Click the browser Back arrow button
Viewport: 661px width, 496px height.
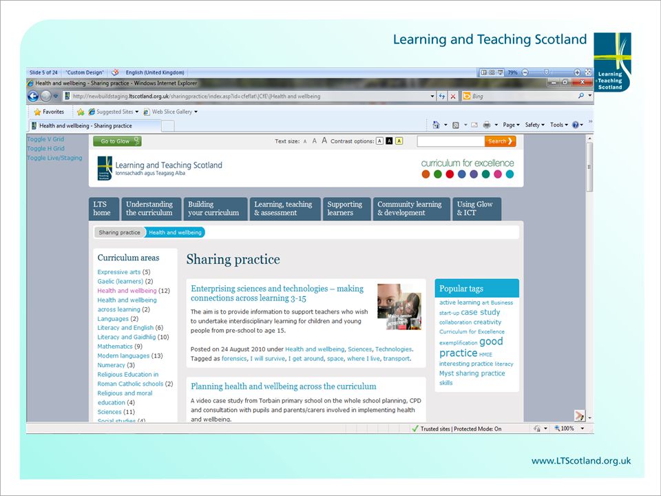tap(33, 96)
